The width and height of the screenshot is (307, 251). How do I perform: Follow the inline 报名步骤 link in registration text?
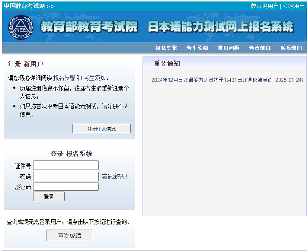tap(64, 78)
